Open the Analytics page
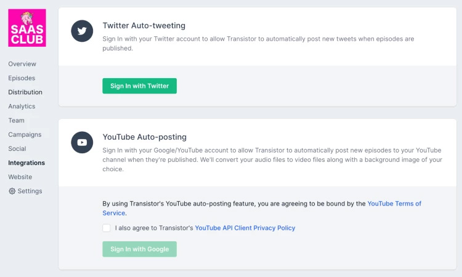This screenshot has height=277, width=462. (22, 106)
